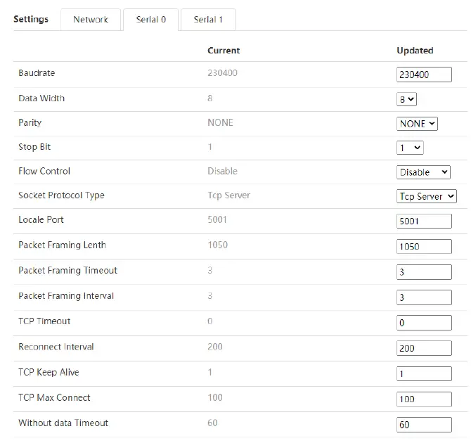Image resolution: width=471 pixels, height=443 pixels.
Task: Select the Serial 0 tab
Action: (x=150, y=20)
